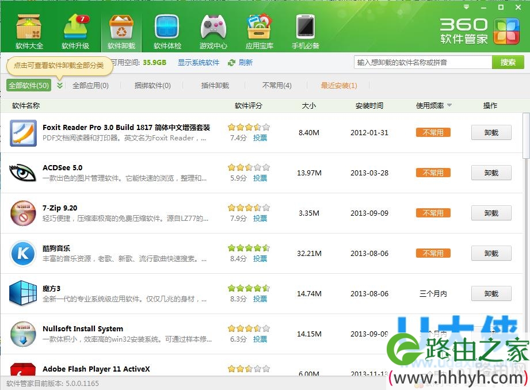
Task: Click the 360 软件管家 logo icon
Action: click(x=506, y=32)
